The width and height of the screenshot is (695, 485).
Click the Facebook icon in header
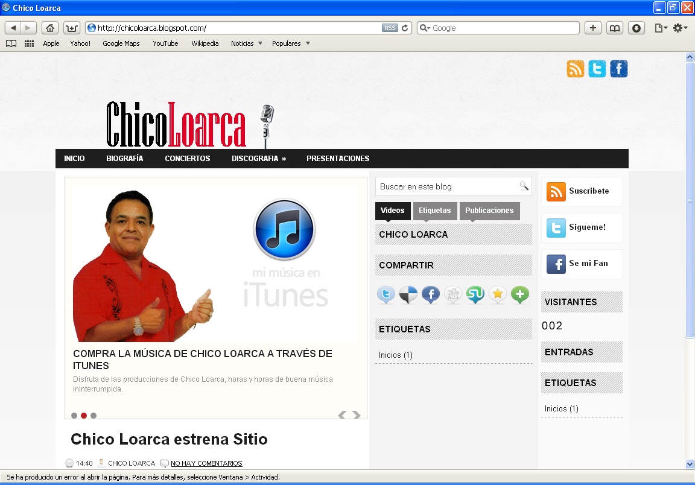619,69
